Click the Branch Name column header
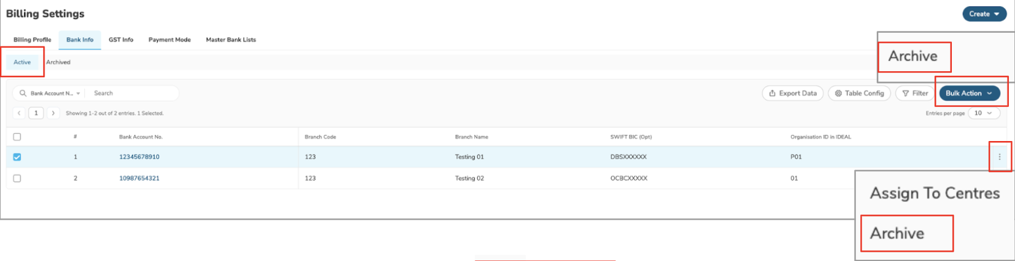Image resolution: width=1015 pixels, height=261 pixels. tap(472, 137)
